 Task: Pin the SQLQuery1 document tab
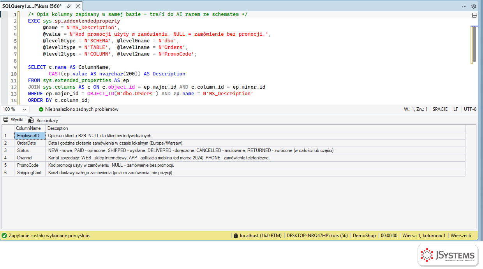click(69, 6)
